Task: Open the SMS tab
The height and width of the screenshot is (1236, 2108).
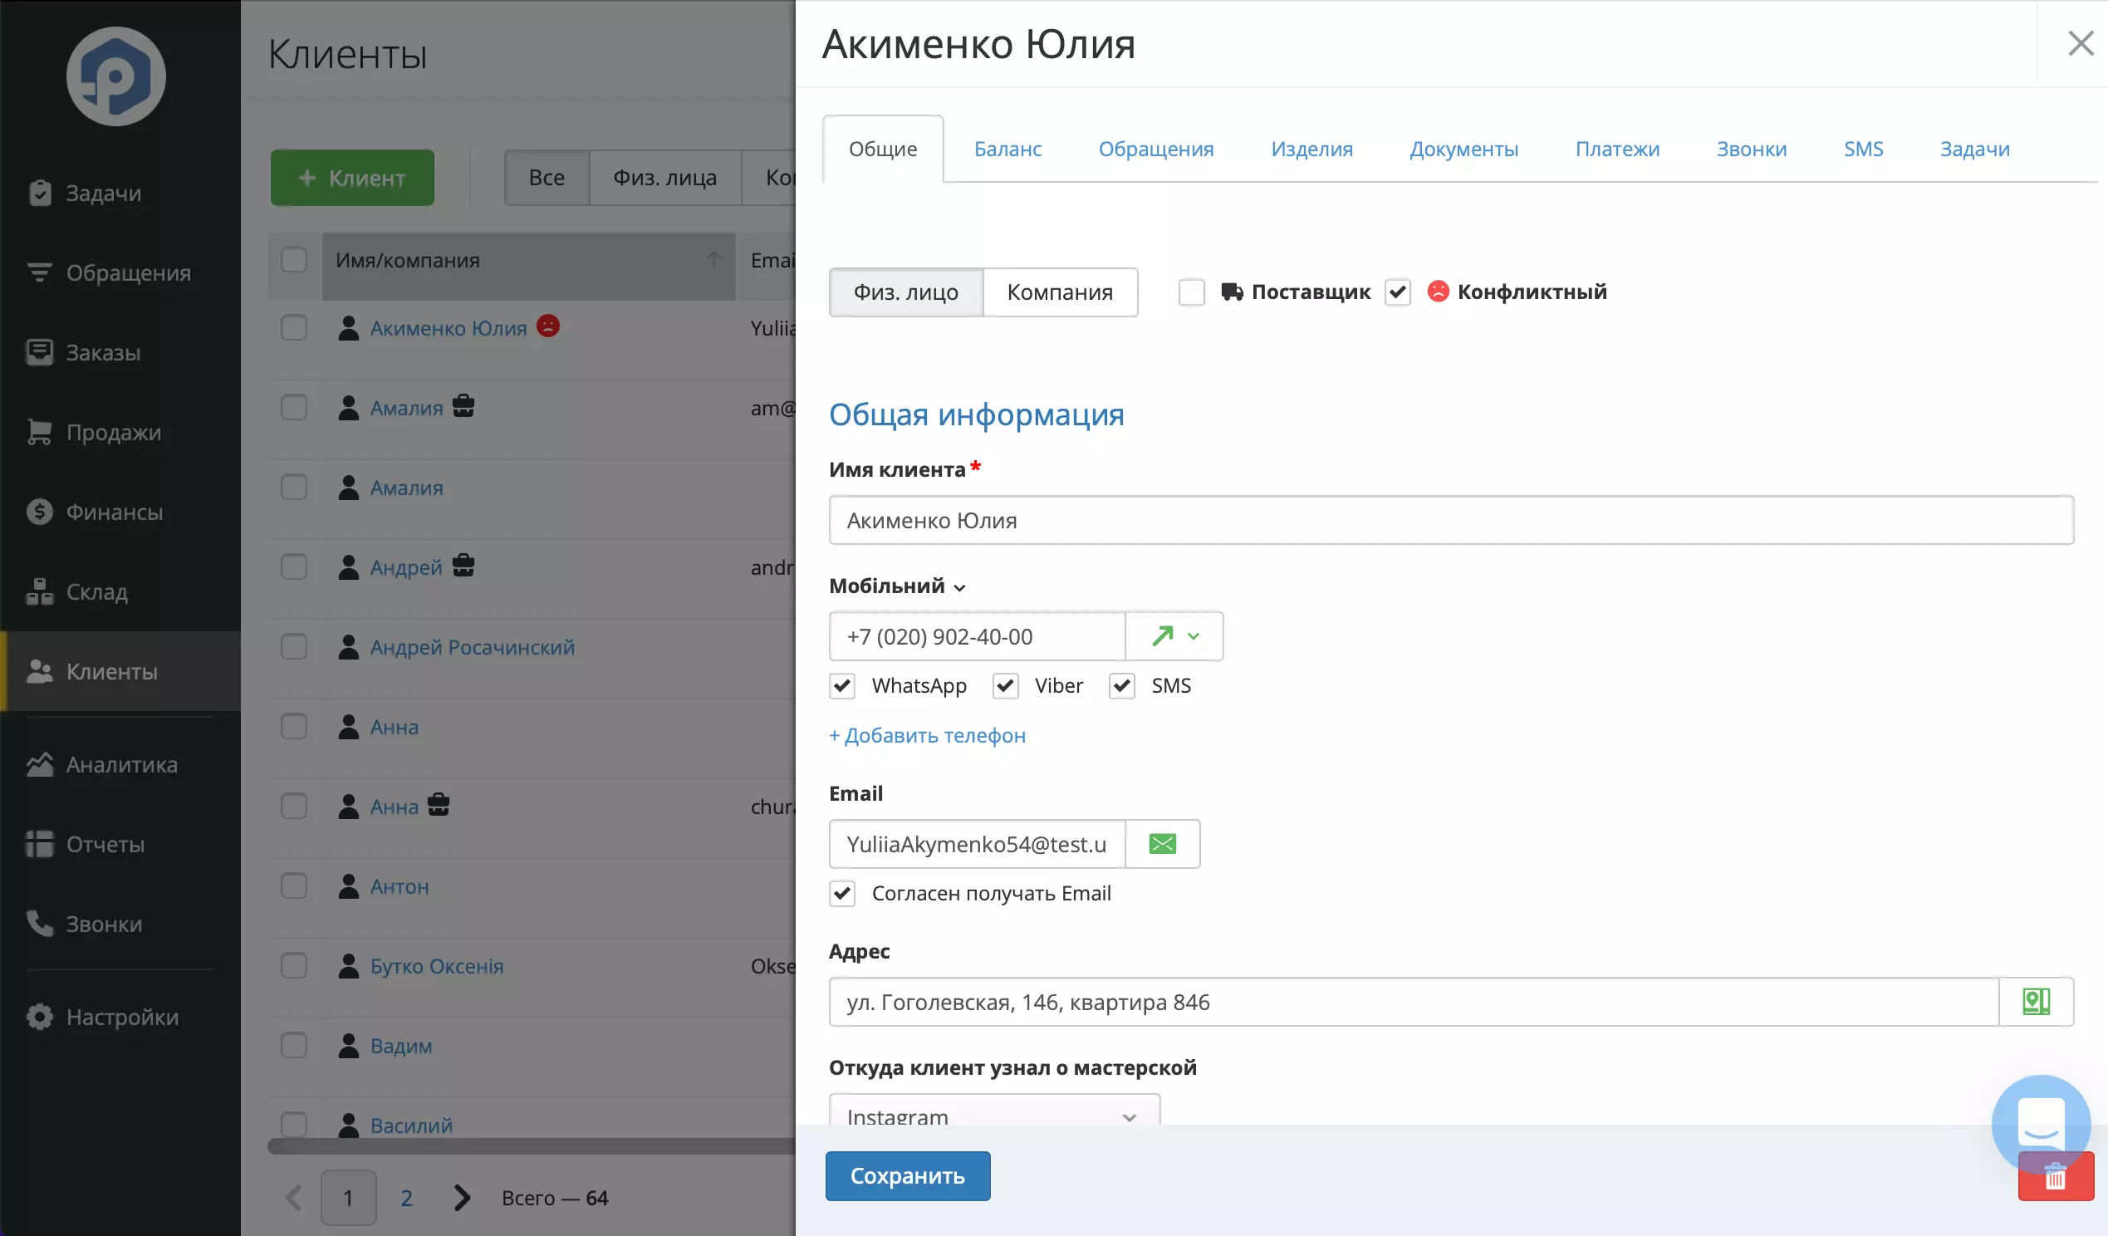Action: 1863,149
